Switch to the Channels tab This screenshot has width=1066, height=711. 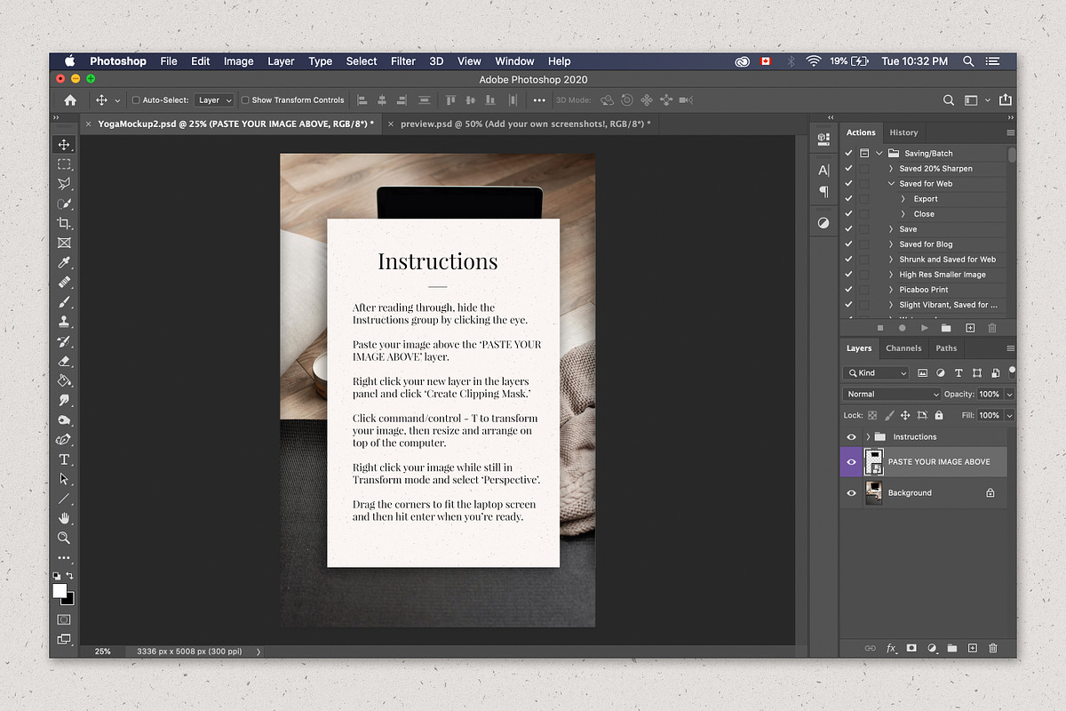pos(903,348)
